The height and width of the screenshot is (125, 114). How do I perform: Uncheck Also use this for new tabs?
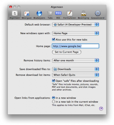[53, 40]
